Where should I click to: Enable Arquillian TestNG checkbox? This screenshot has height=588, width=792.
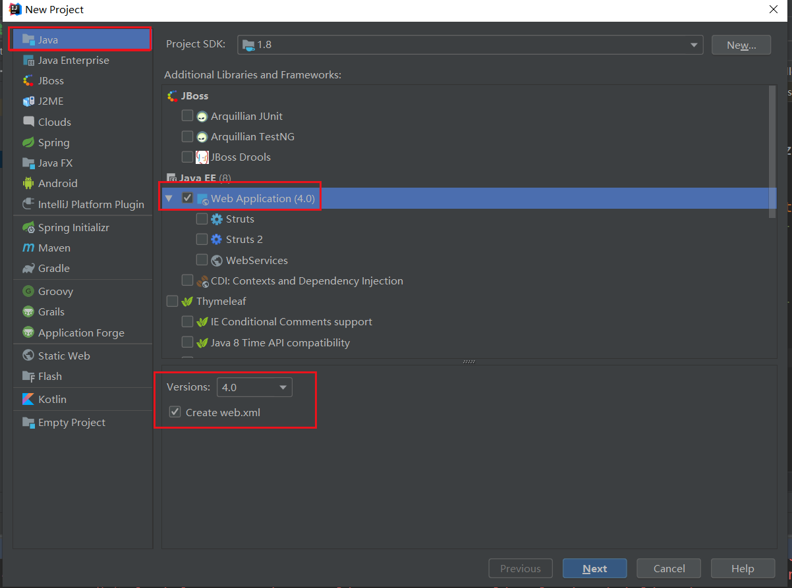point(187,136)
